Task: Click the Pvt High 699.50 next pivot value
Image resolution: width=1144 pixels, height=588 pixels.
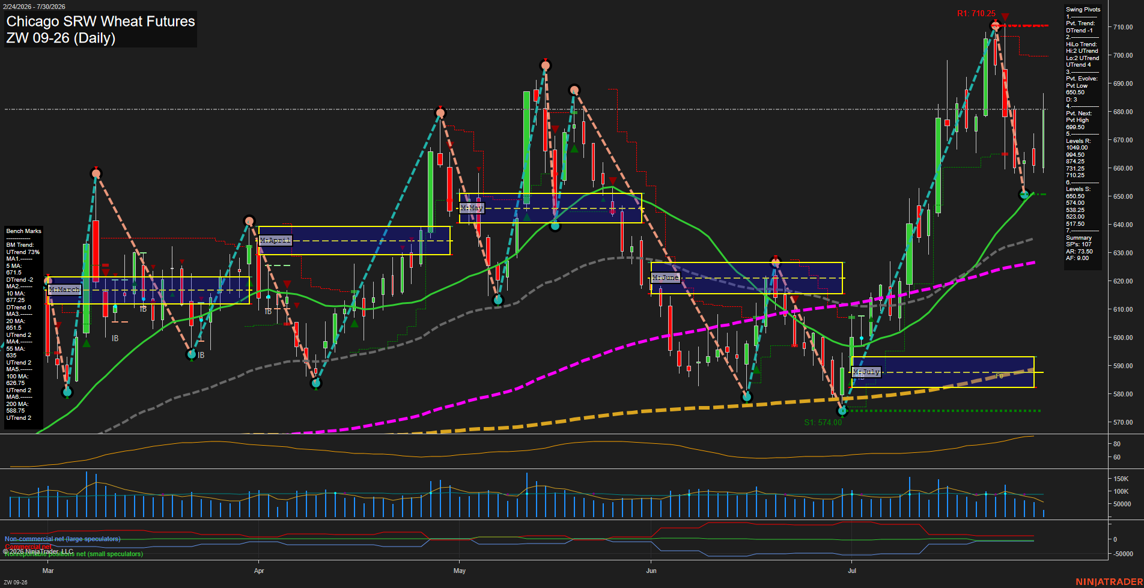Action: [x=1076, y=127]
